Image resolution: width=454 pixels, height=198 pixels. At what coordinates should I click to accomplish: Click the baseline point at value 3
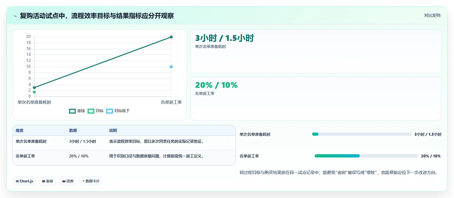(34, 88)
